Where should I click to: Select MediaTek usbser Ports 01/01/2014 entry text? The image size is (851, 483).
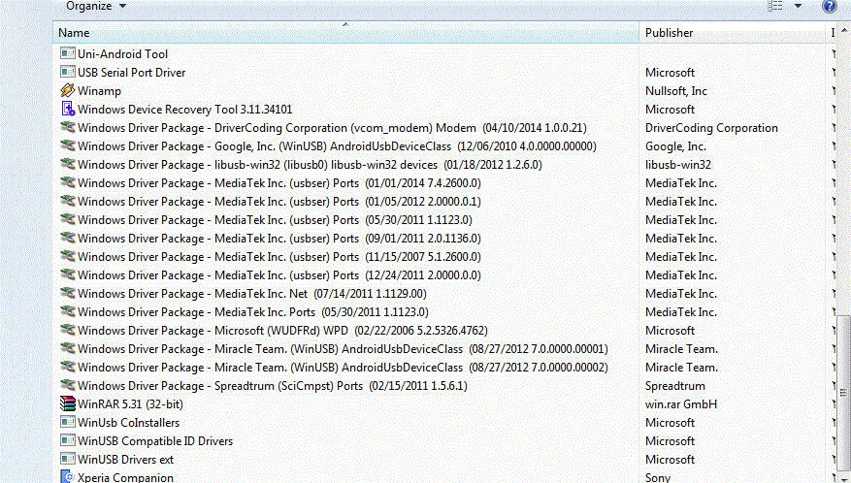(x=279, y=183)
